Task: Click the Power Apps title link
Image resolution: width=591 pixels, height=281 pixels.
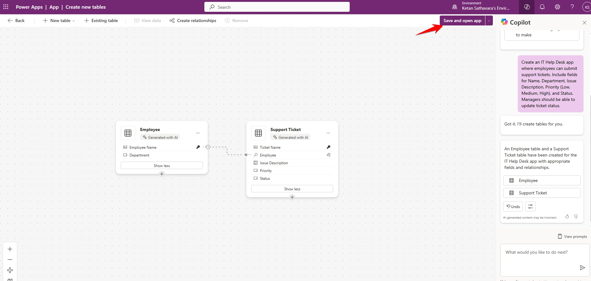Action: coord(29,7)
